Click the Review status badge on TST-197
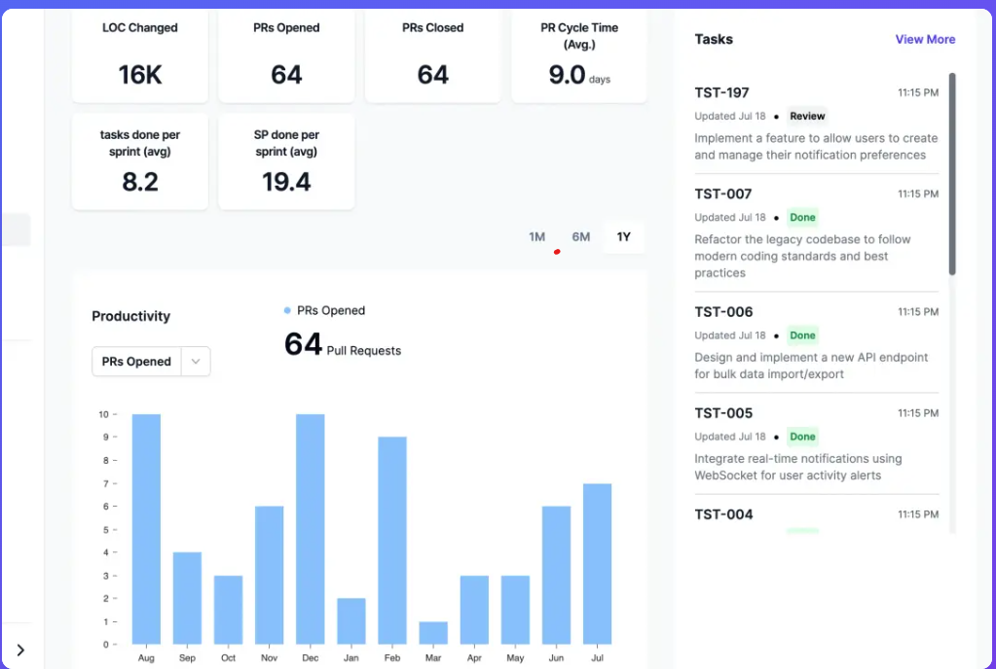Image resolution: width=996 pixels, height=669 pixels. 807,116
